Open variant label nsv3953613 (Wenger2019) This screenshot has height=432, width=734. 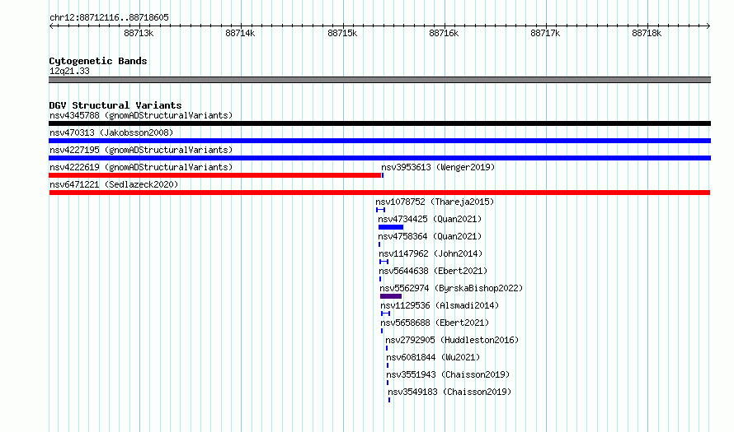coord(438,167)
